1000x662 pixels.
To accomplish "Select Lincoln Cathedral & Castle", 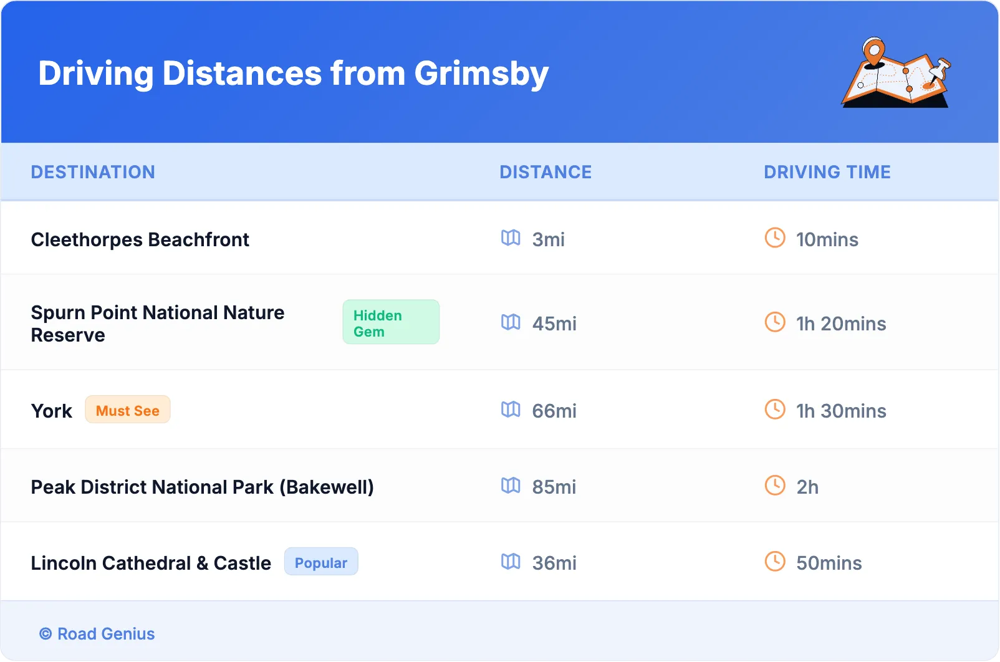I will pyautogui.click(x=151, y=563).
